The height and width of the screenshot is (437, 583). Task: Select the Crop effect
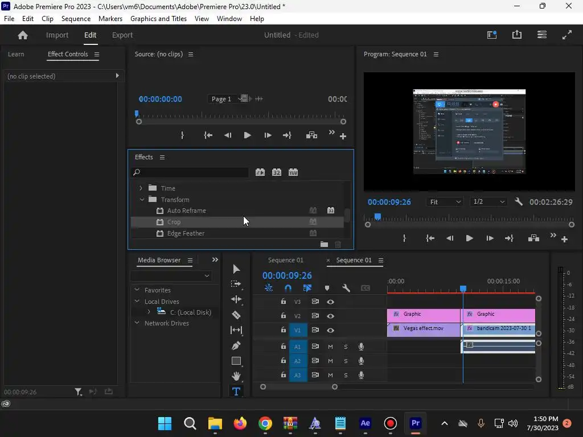[x=237, y=222]
